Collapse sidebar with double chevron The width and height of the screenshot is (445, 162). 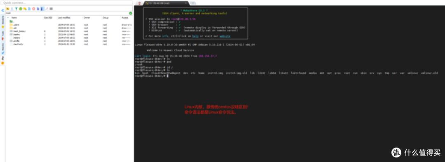click(2, 10)
